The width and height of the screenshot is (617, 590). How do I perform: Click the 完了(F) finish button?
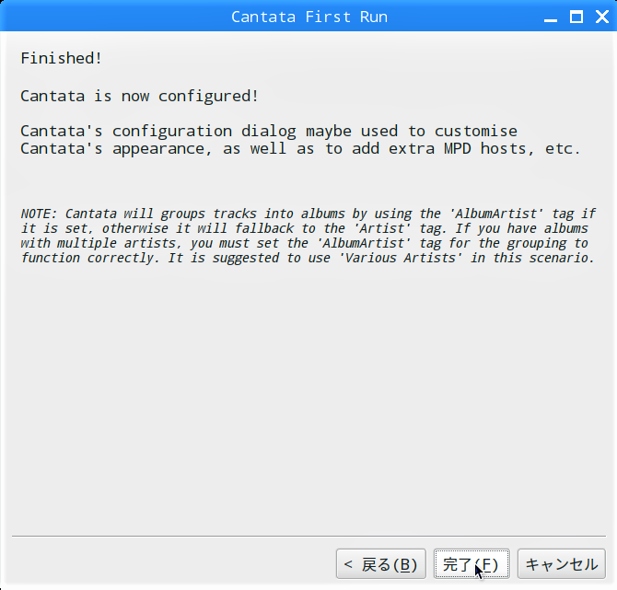click(471, 564)
